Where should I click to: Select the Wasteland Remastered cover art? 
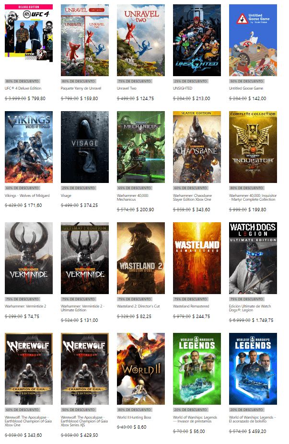[197, 258]
